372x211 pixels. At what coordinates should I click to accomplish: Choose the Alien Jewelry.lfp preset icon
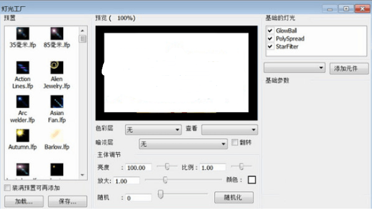point(57,68)
